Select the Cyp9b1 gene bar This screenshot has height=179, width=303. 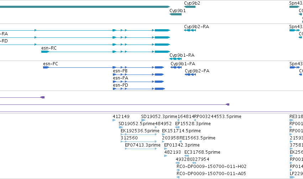point(176,14)
